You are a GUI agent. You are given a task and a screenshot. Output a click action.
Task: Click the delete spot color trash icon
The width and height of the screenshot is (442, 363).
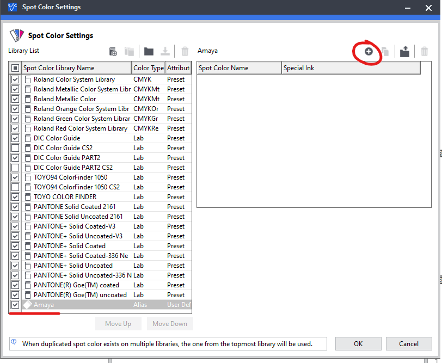click(x=424, y=51)
